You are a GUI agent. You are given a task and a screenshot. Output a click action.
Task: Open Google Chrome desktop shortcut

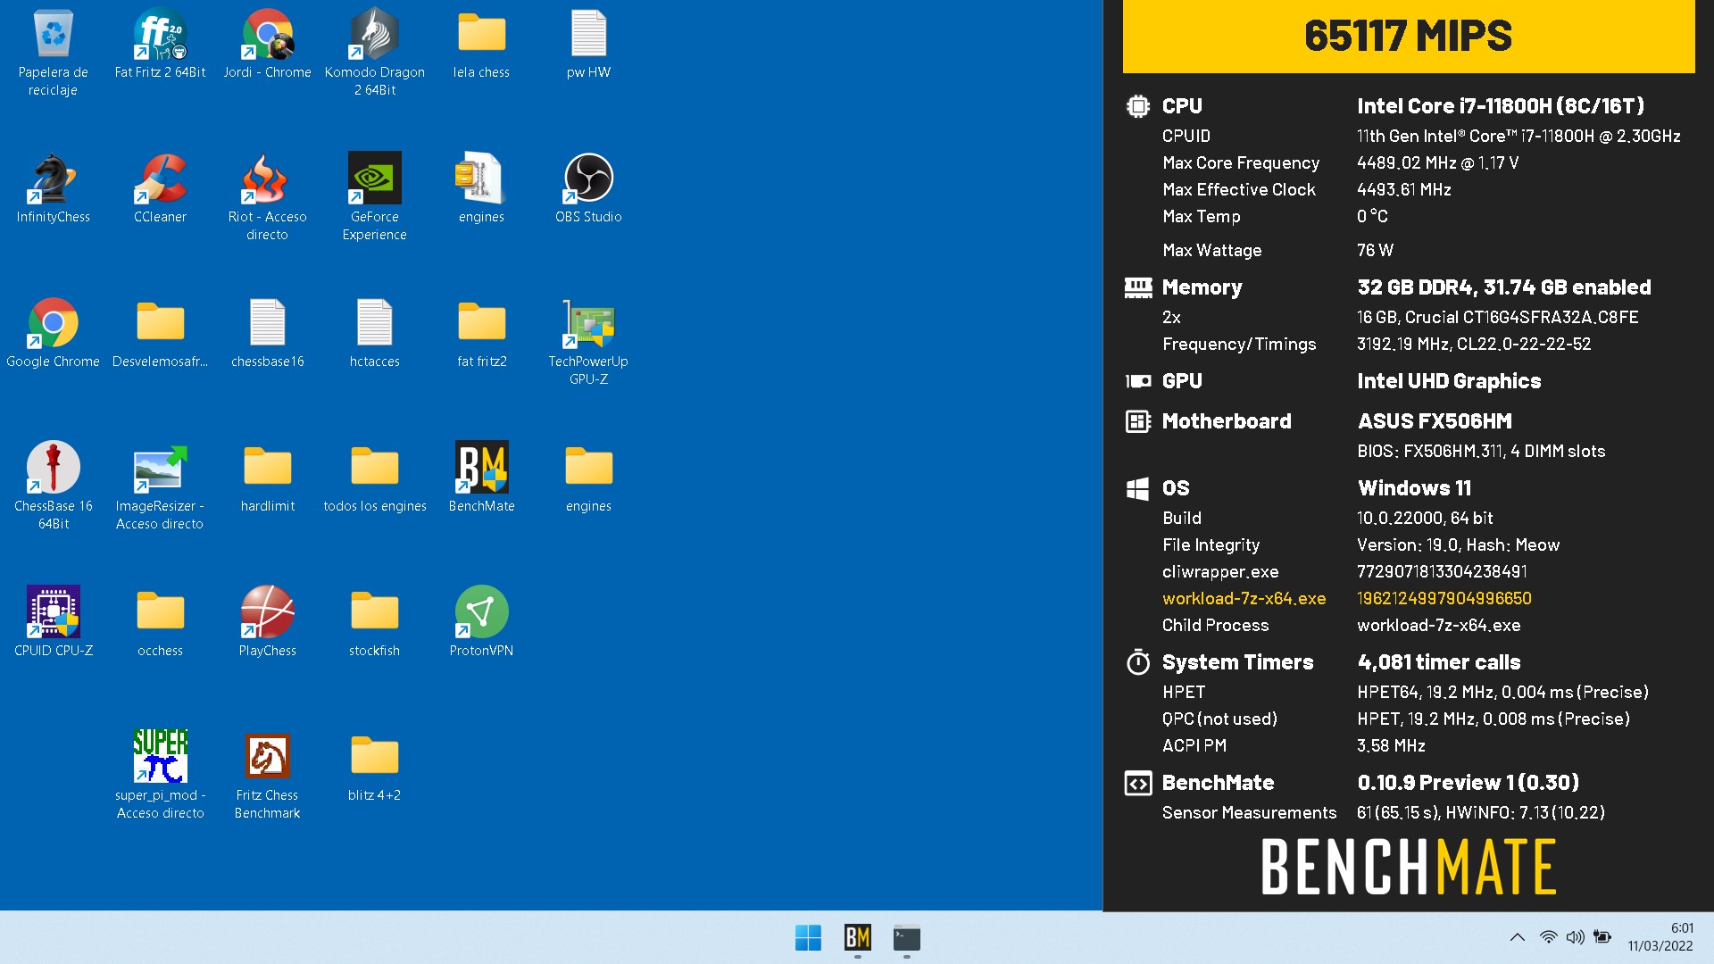pos(53,332)
